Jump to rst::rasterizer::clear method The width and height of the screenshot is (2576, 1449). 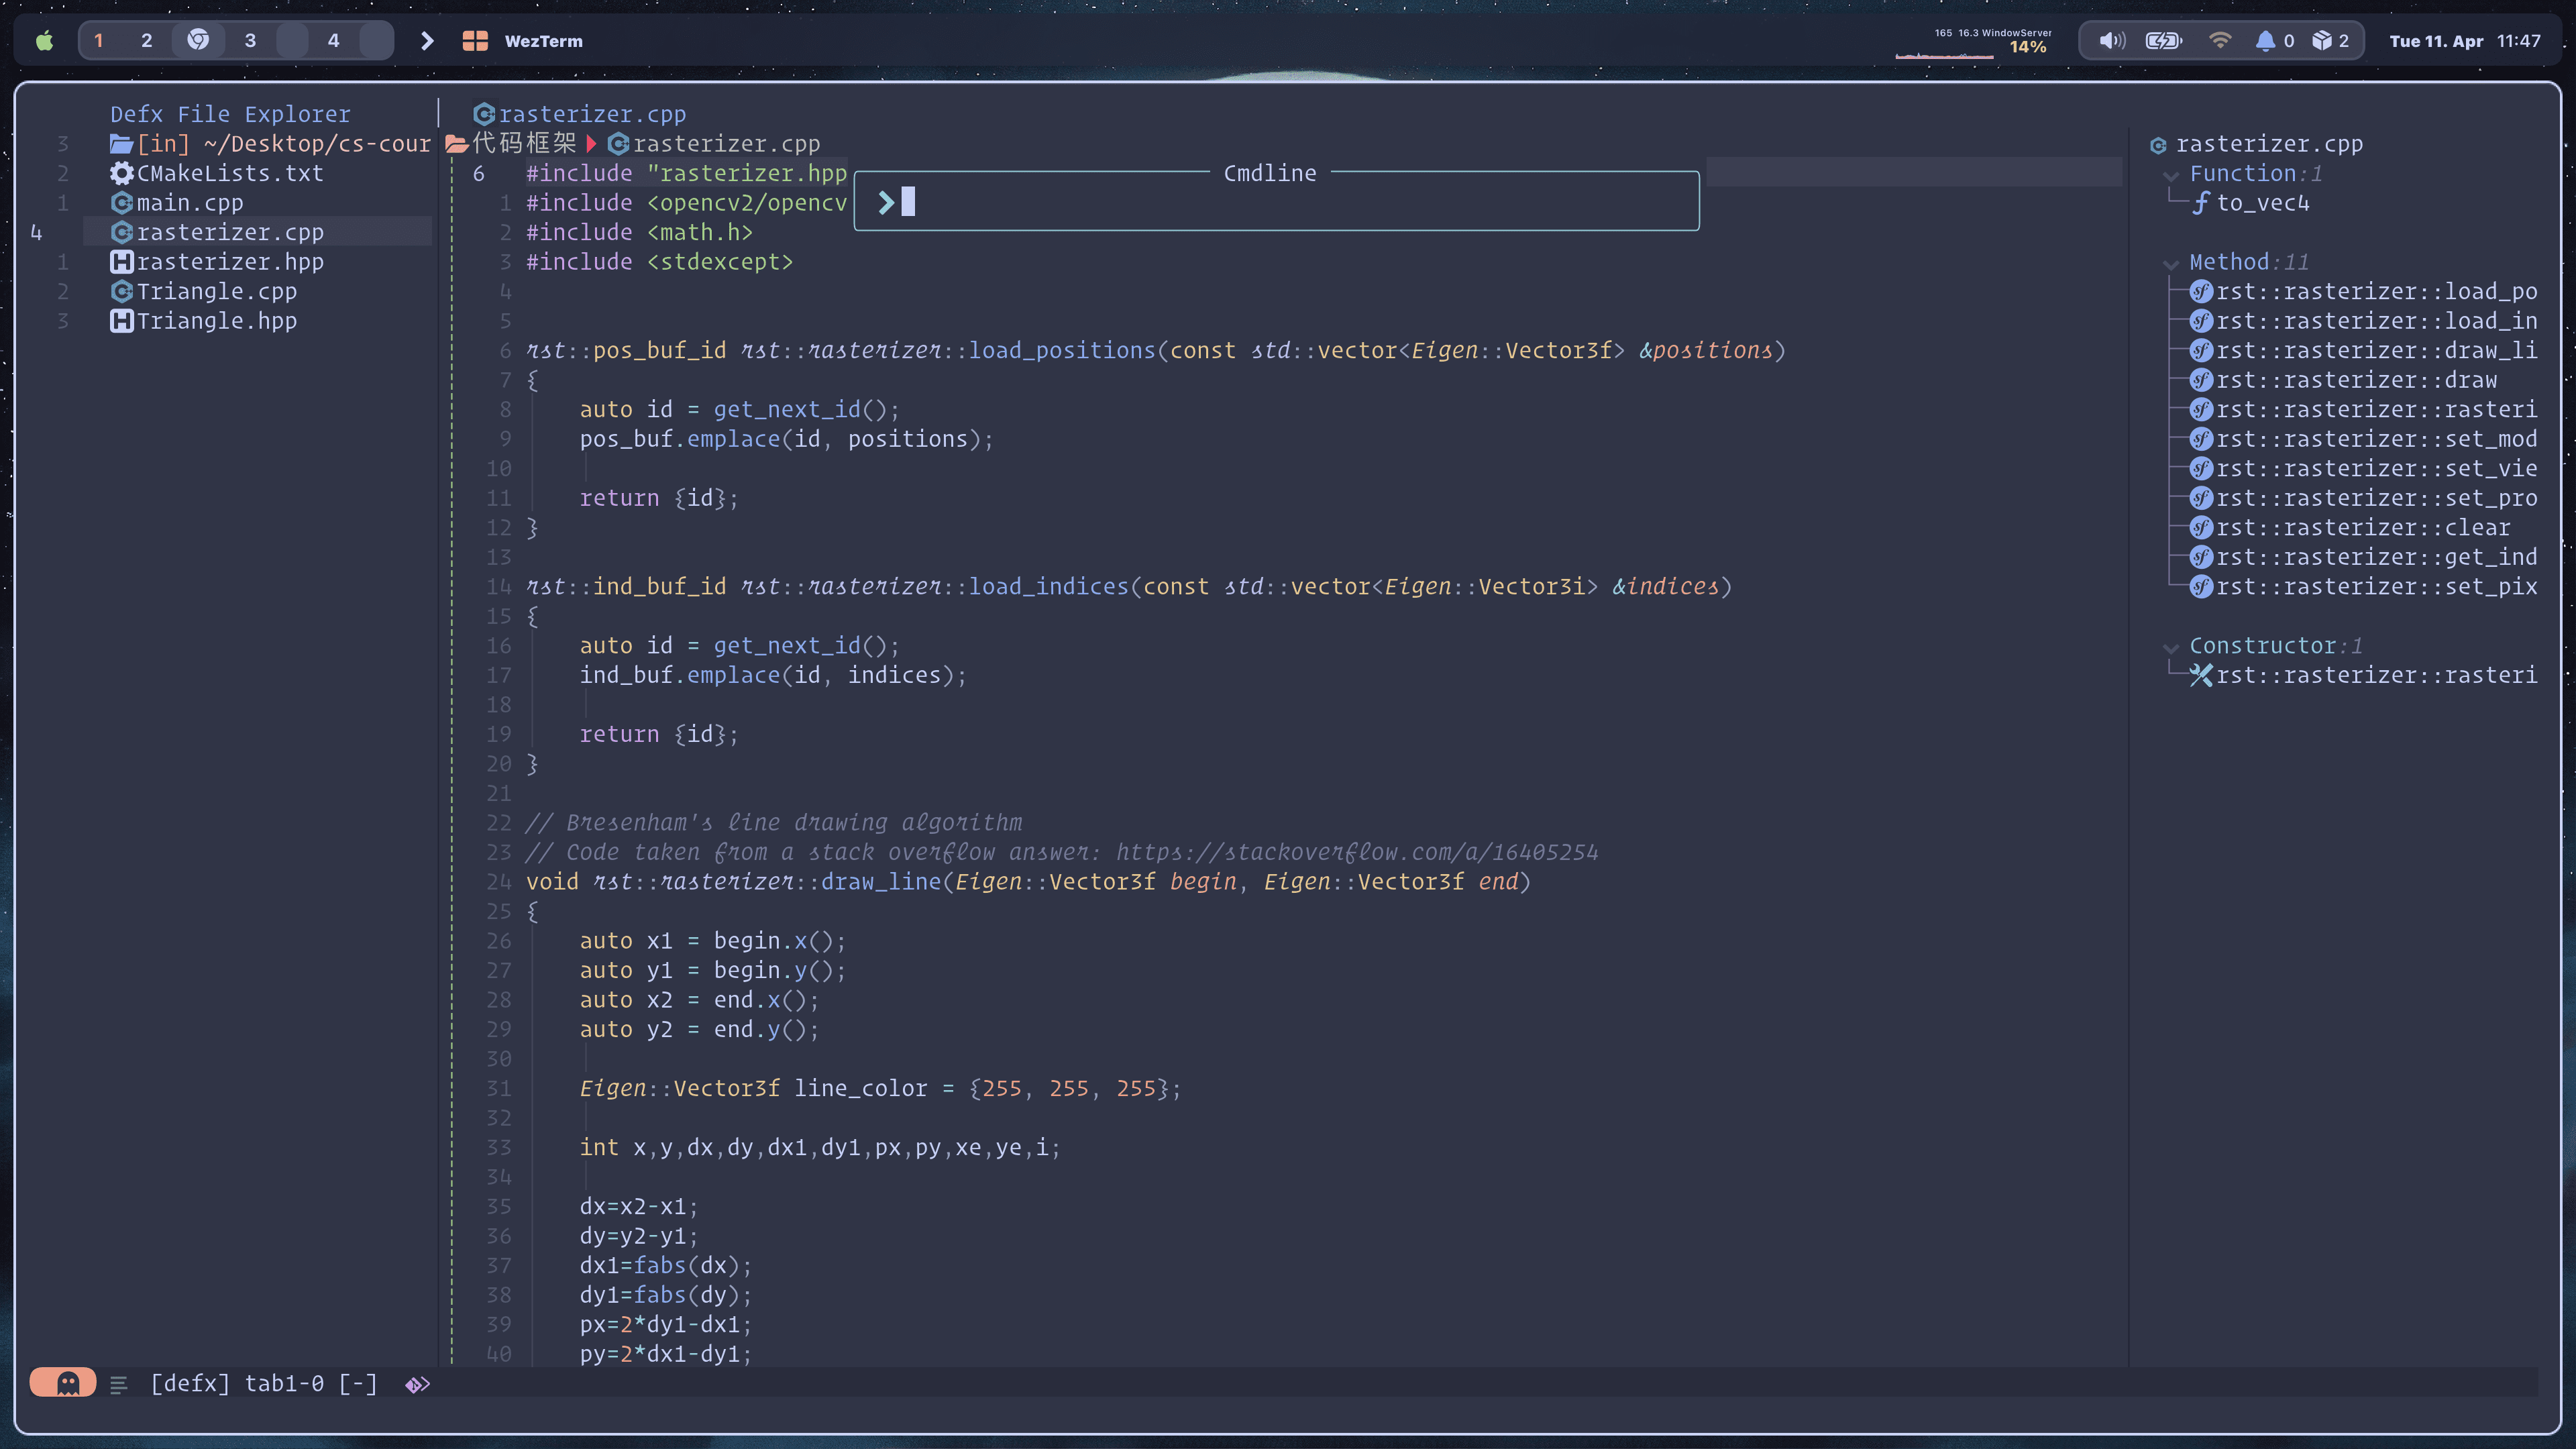[2362, 527]
